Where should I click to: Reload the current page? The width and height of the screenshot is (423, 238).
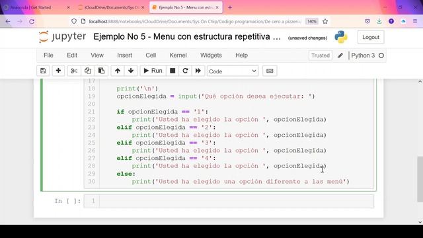32,21
